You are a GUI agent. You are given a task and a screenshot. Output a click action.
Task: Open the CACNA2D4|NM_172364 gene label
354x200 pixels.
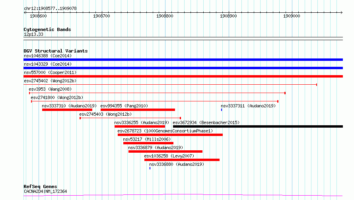(45, 191)
